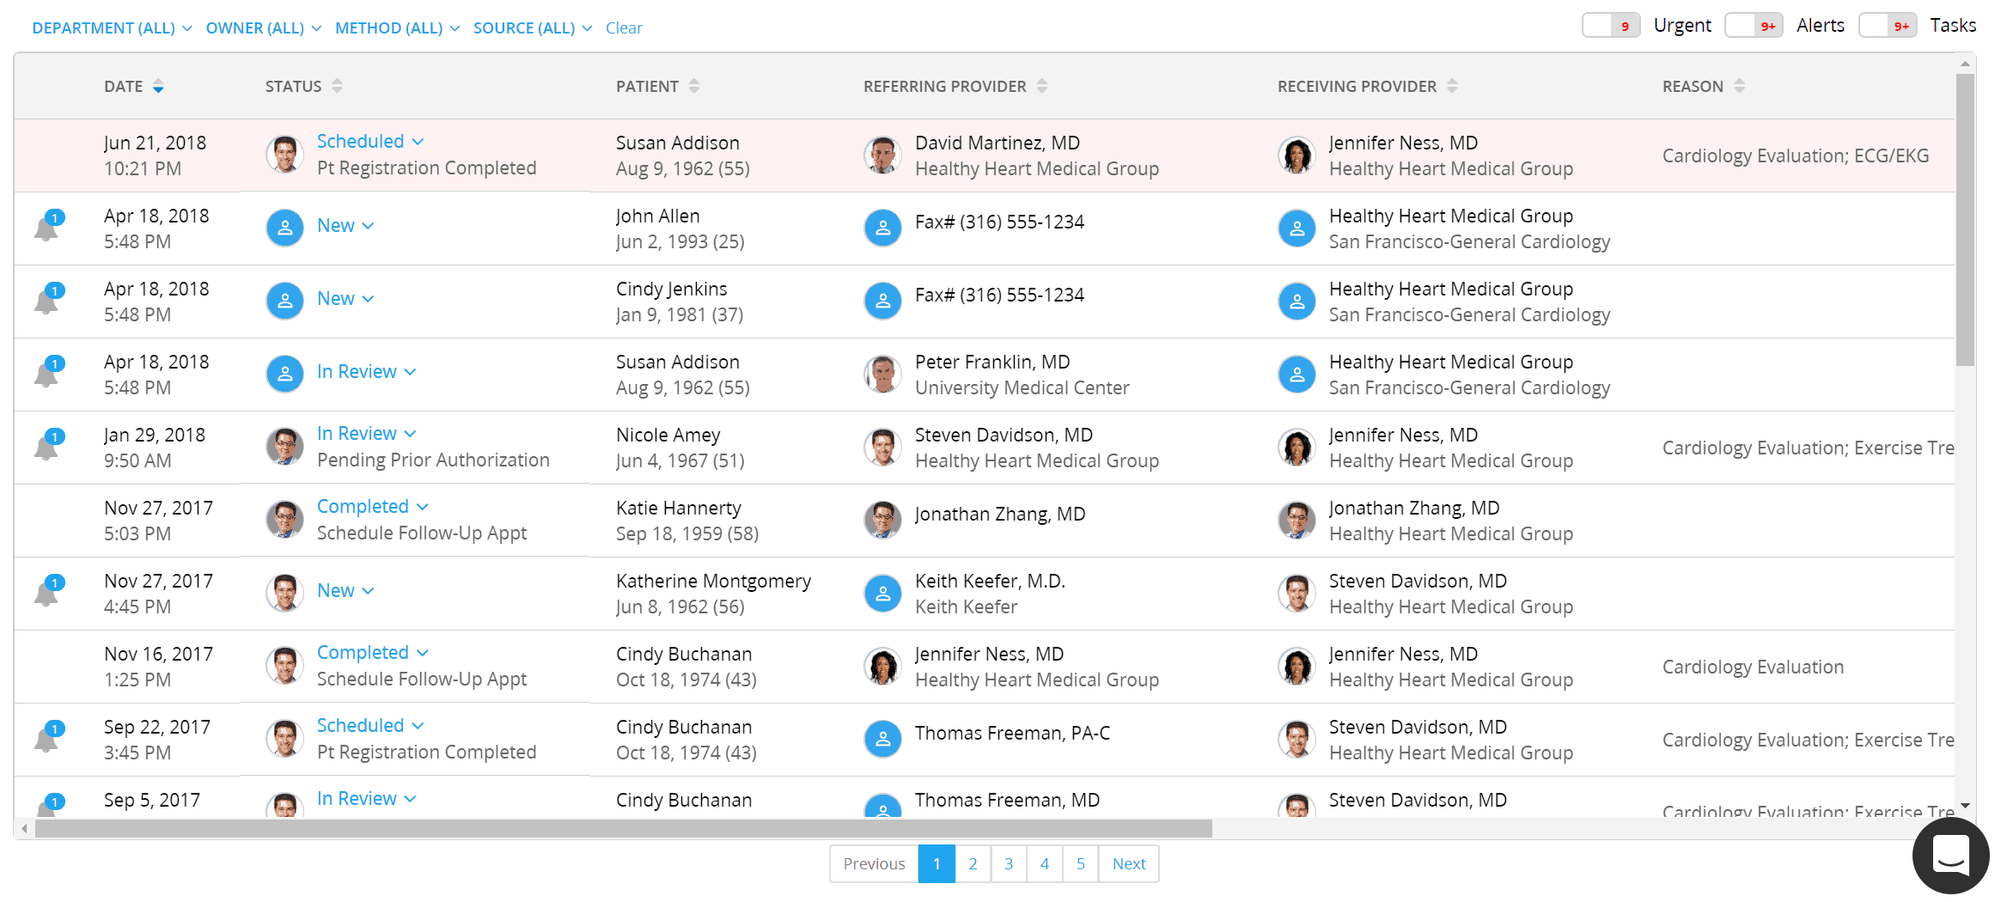Toggle the Urgent filter switch
2001x902 pixels.
[1610, 26]
